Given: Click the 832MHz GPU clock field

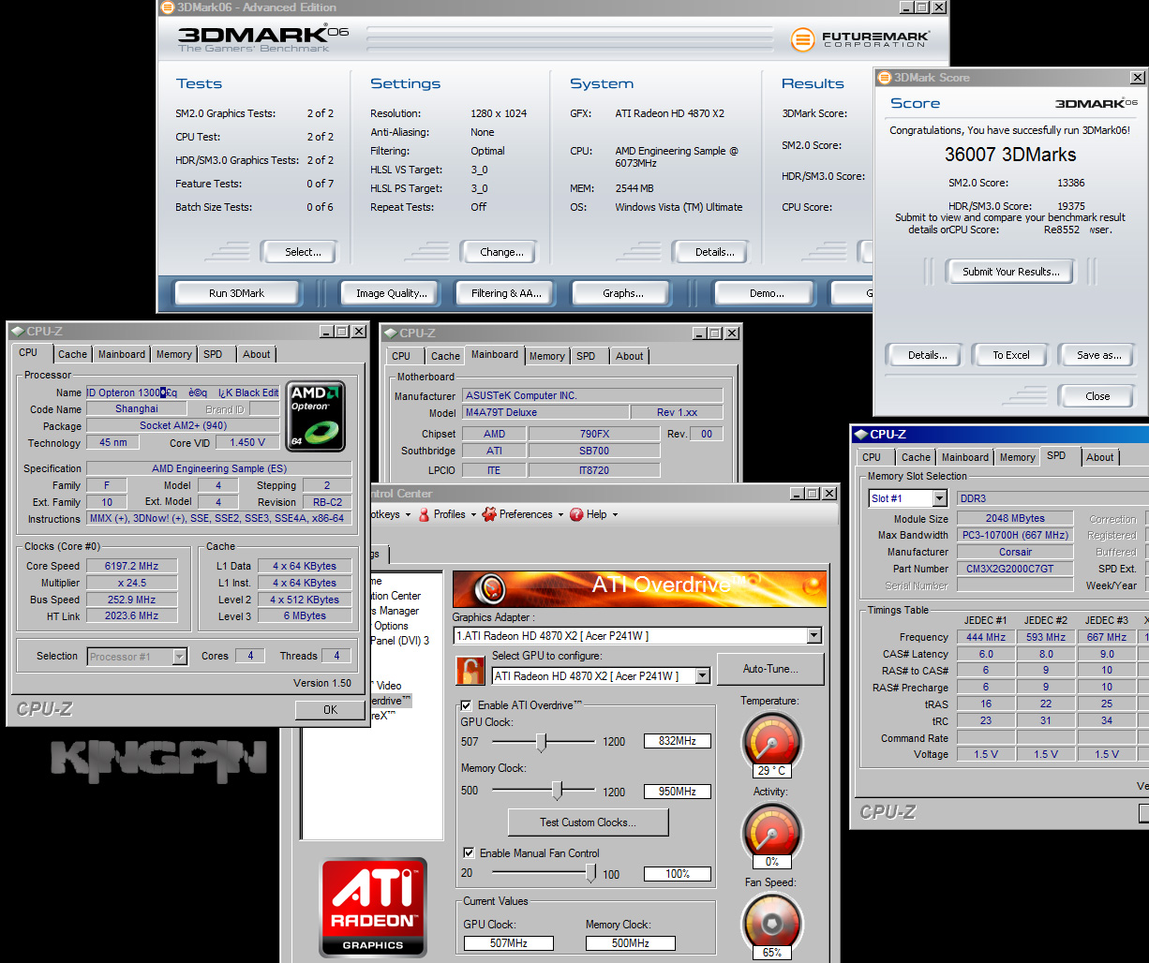Looking at the screenshot, I should click(x=677, y=741).
